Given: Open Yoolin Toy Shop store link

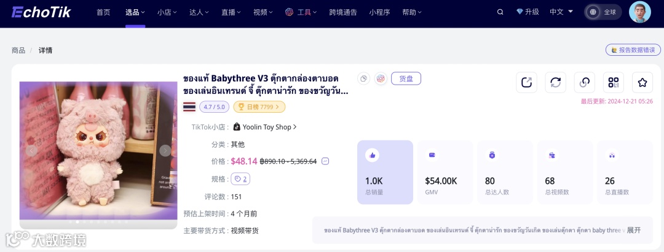Looking at the screenshot, I should click(x=269, y=127).
